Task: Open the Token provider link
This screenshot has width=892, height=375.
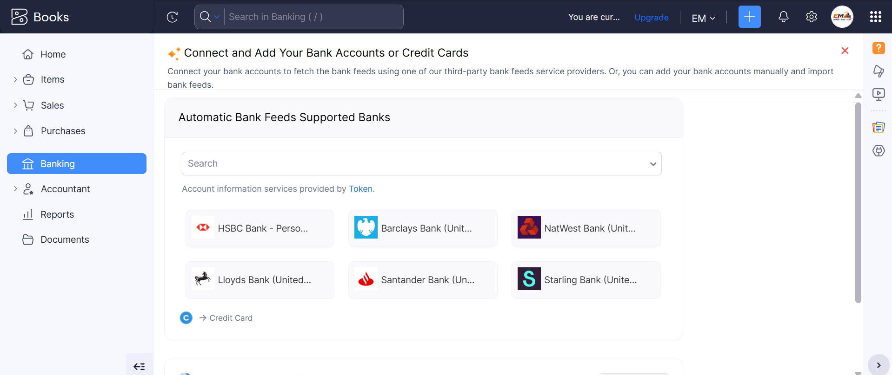Action: [360, 189]
